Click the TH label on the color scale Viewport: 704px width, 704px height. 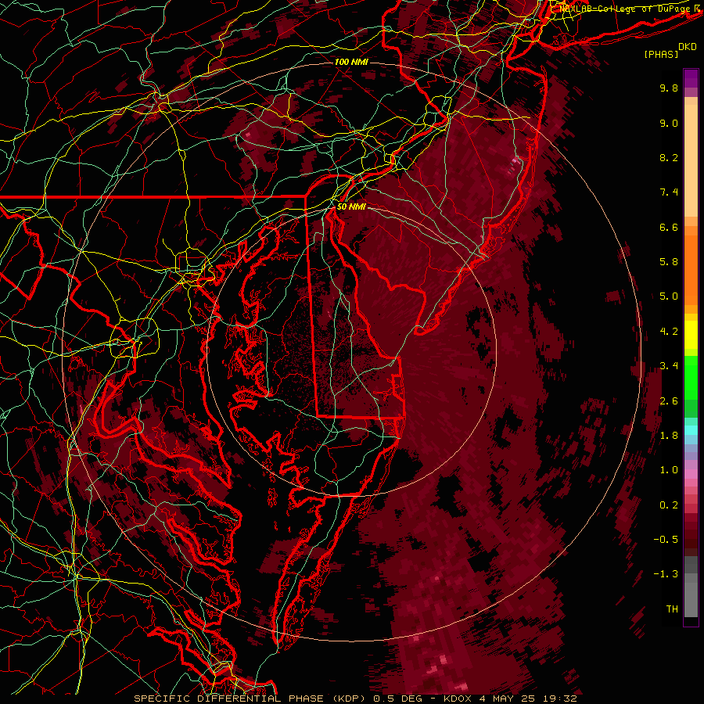672,609
